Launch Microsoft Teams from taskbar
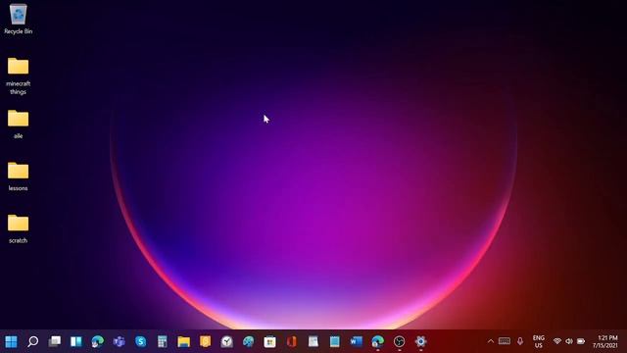The width and height of the screenshot is (627, 353). 120,341
